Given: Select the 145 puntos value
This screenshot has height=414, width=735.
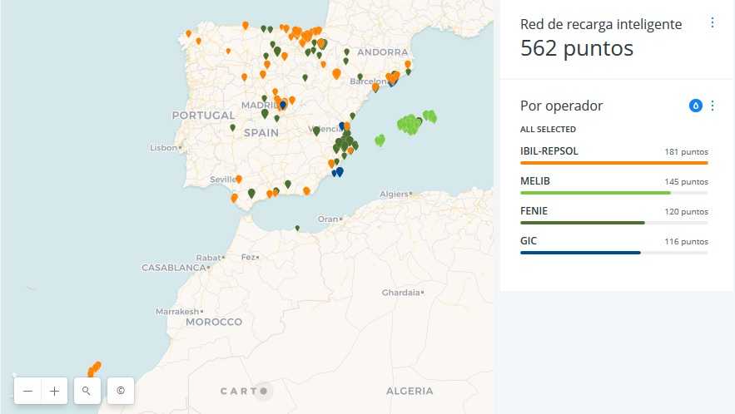Looking at the screenshot, I should (686, 182).
